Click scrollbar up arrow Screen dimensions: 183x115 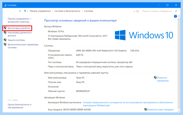click(179, 16)
